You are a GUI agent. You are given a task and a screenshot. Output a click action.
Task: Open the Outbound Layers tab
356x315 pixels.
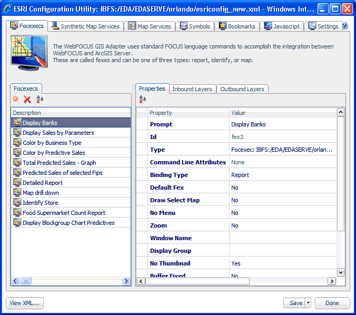tap(242, 89)
